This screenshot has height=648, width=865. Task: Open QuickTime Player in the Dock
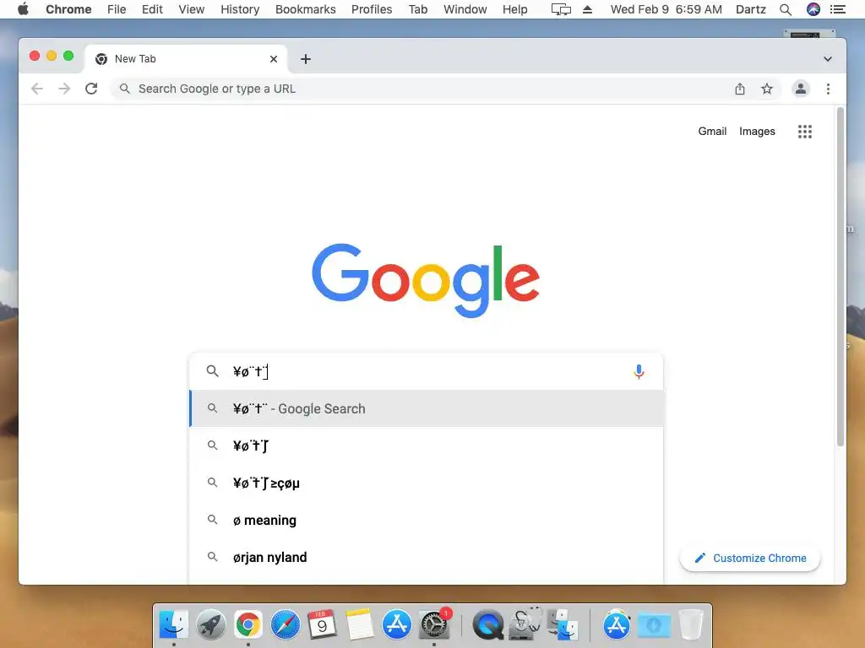pos(487,625)
